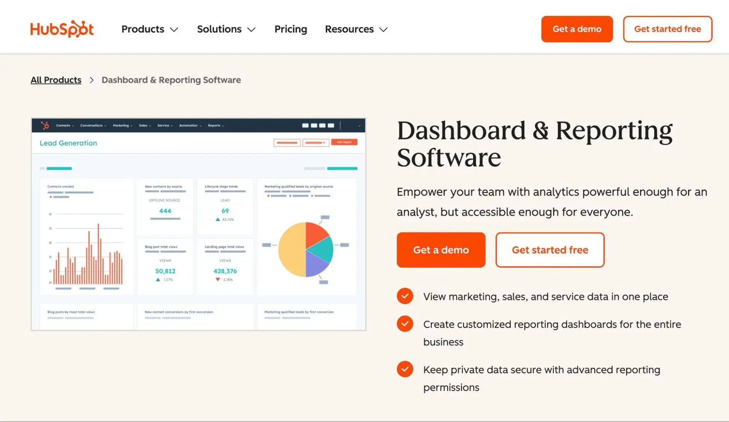Open the Products navigation item
This screenshot has width=729, height=422.
143,29
